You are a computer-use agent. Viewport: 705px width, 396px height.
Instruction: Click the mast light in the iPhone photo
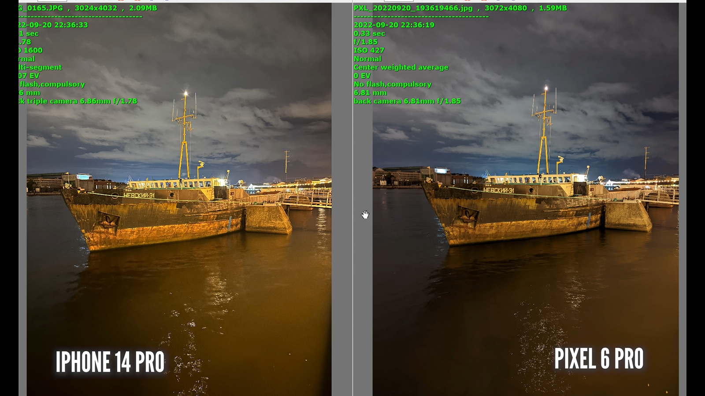pos(186,93)
